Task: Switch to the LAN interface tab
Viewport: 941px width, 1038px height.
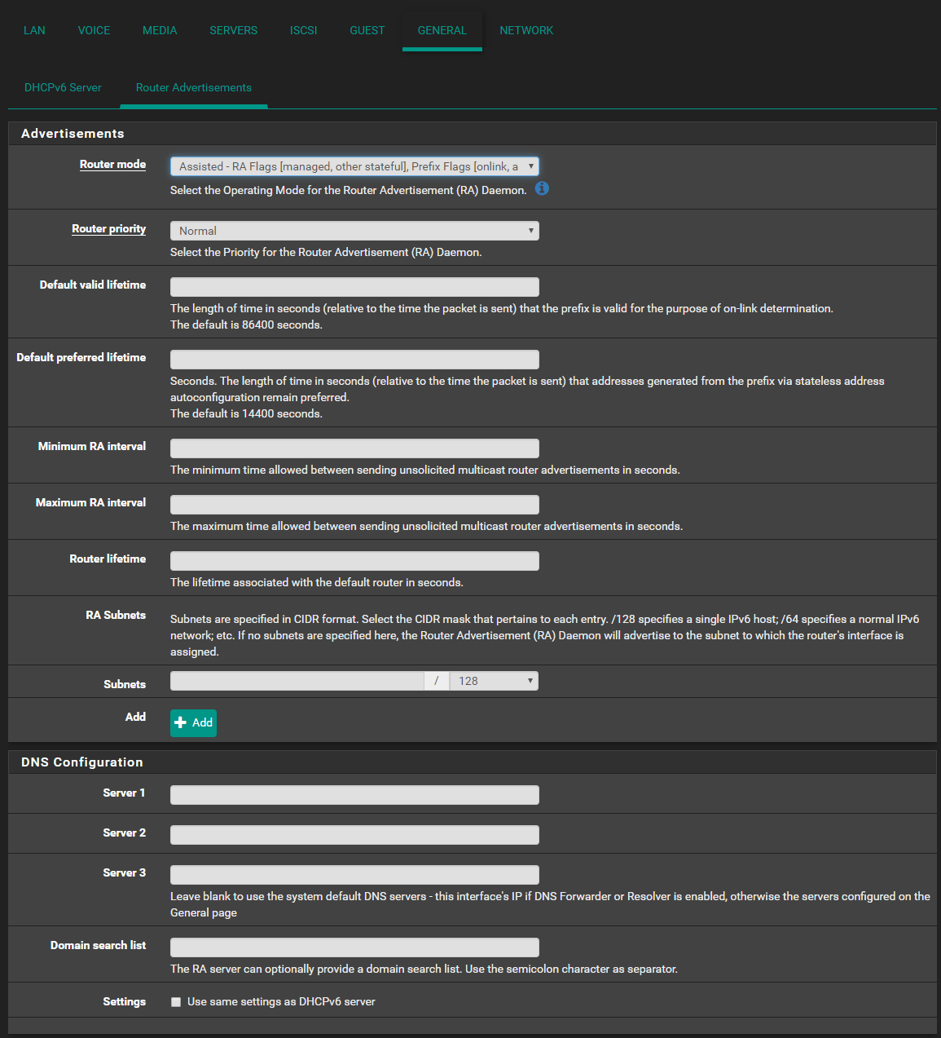Action: click(x=34, y=30)
